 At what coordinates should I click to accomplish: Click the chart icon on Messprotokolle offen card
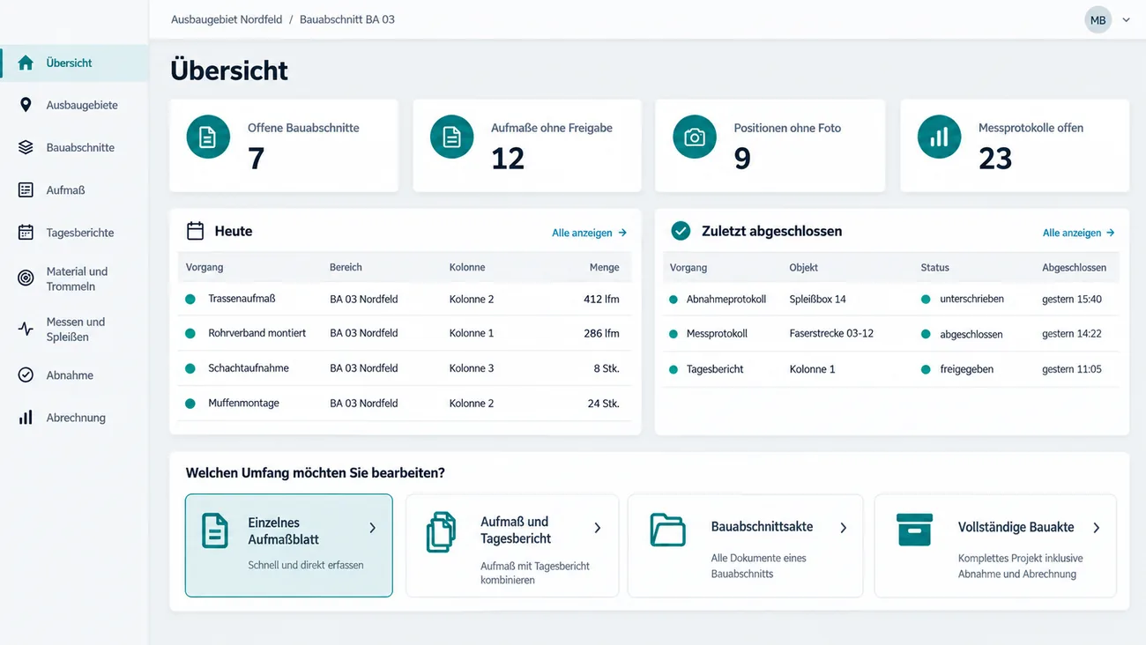pyautogui.click(x=940, y=137)
